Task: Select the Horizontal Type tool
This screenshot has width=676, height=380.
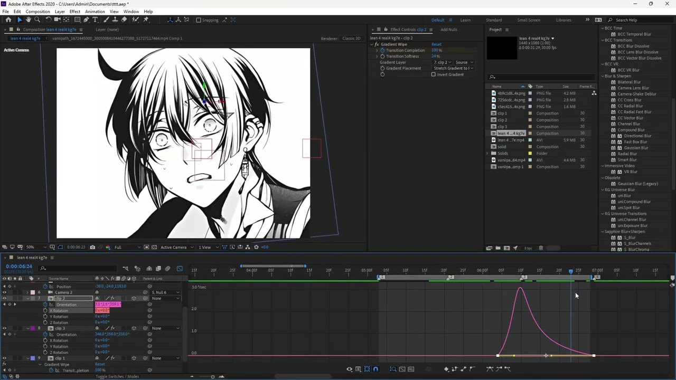Action: [96, 20]
